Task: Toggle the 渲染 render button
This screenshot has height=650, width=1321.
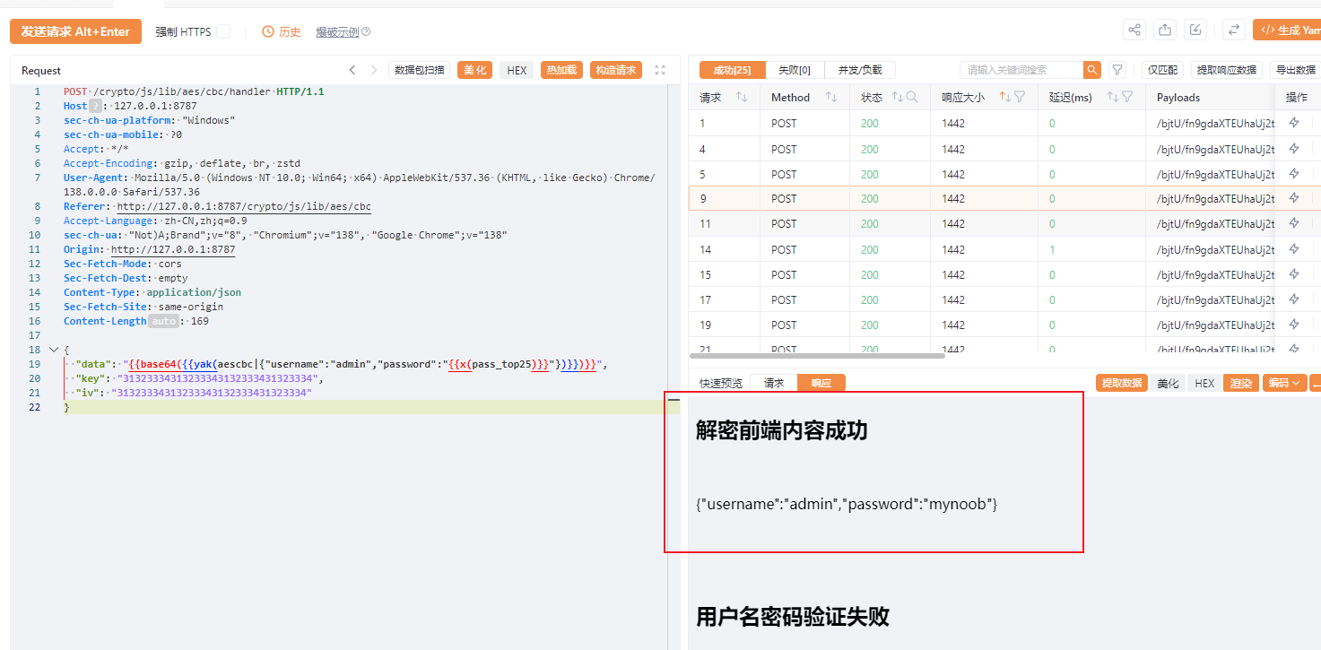Action: (1241, 383)
